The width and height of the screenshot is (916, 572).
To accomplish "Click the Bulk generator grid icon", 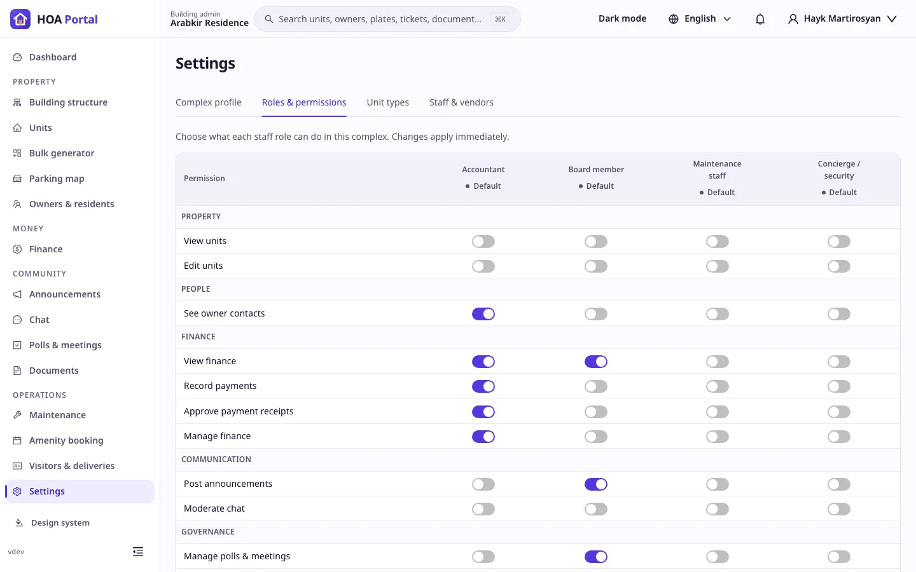I will [x=17, y=153].
